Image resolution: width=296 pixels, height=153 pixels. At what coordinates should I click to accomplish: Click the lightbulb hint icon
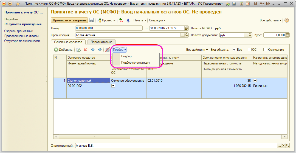[x=128, y=20]
